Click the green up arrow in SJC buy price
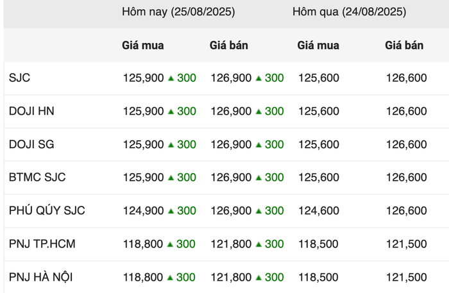Image resolution: width=449 pixels, height=293 pixels. [x=171, y=78]
